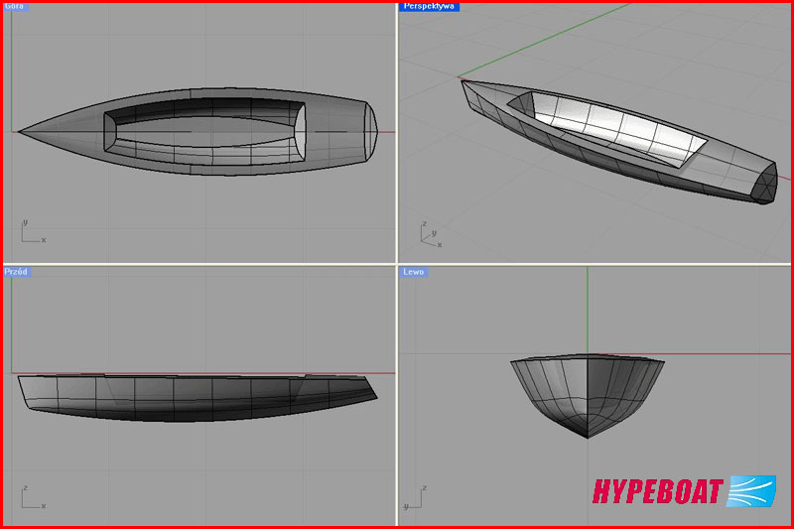Click the bow tip in Góra viewport
Screen dimensions: 794x529
20,131
